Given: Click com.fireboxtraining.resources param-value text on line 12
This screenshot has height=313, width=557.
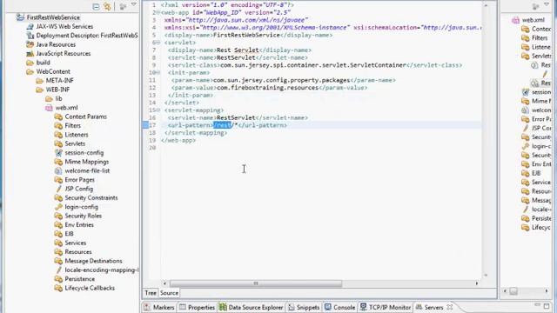Looking at the screenshot, I should point(267,88).
